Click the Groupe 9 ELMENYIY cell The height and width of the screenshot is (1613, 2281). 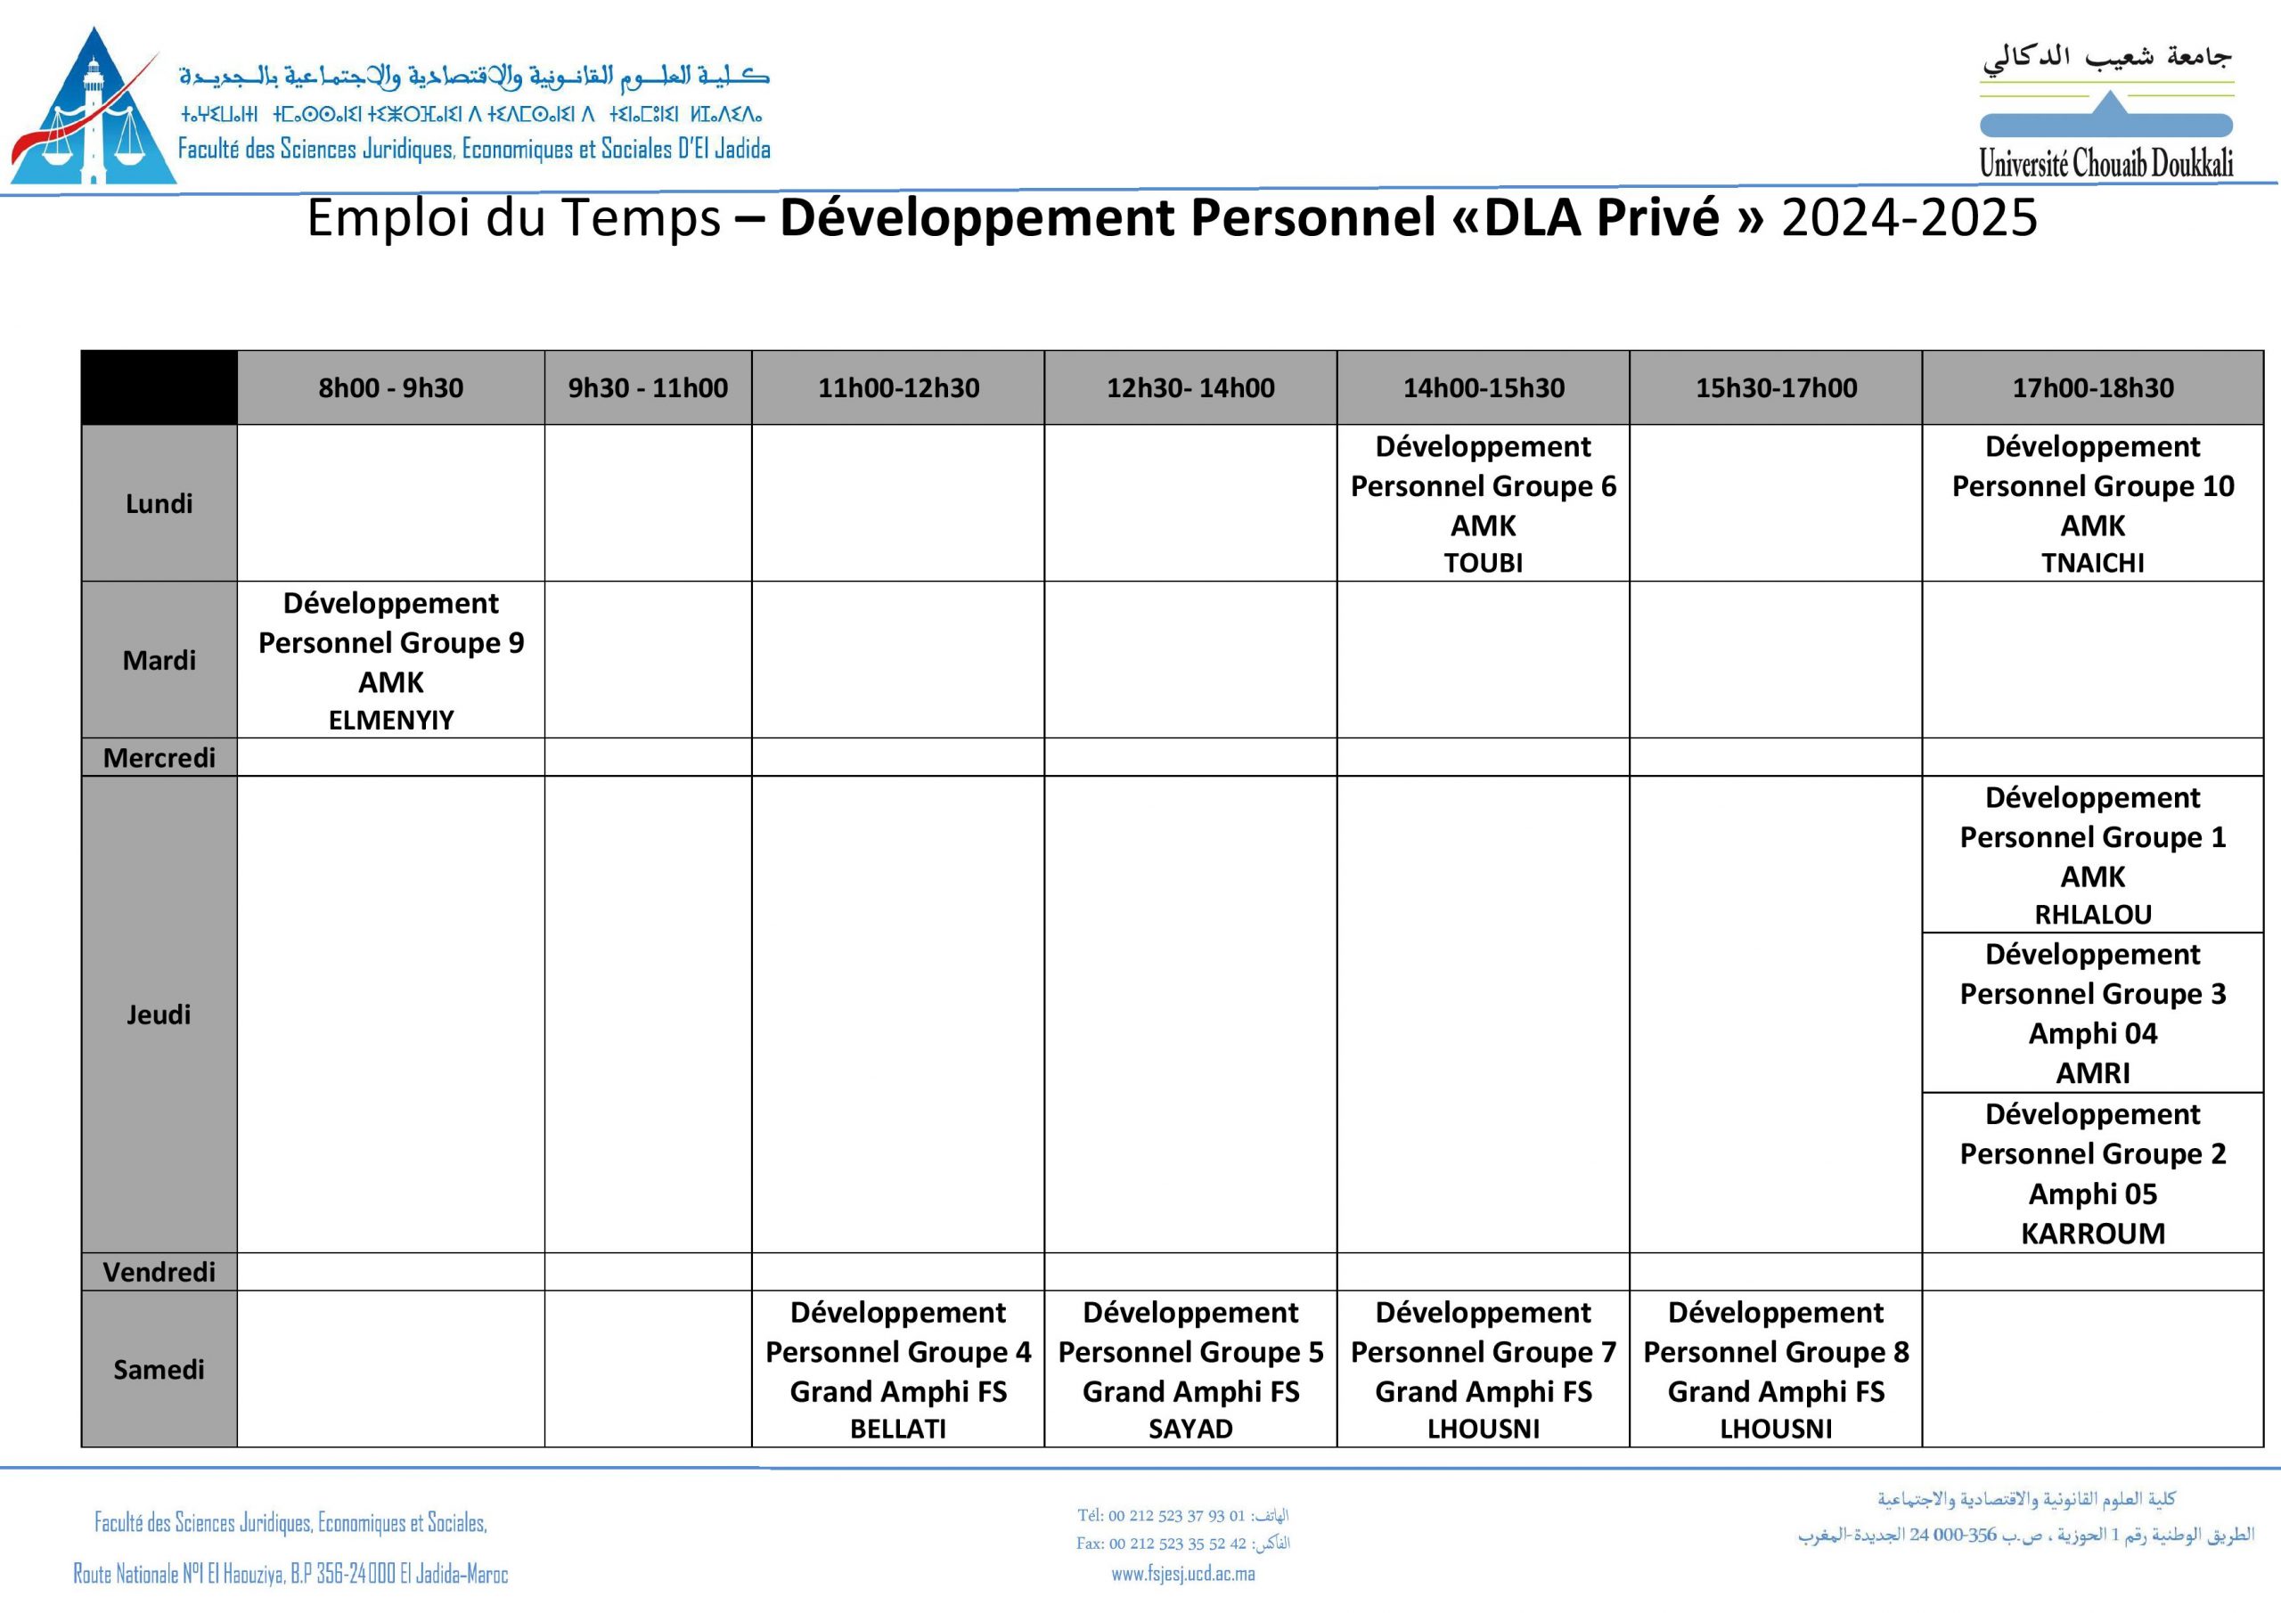coord(390,659)
